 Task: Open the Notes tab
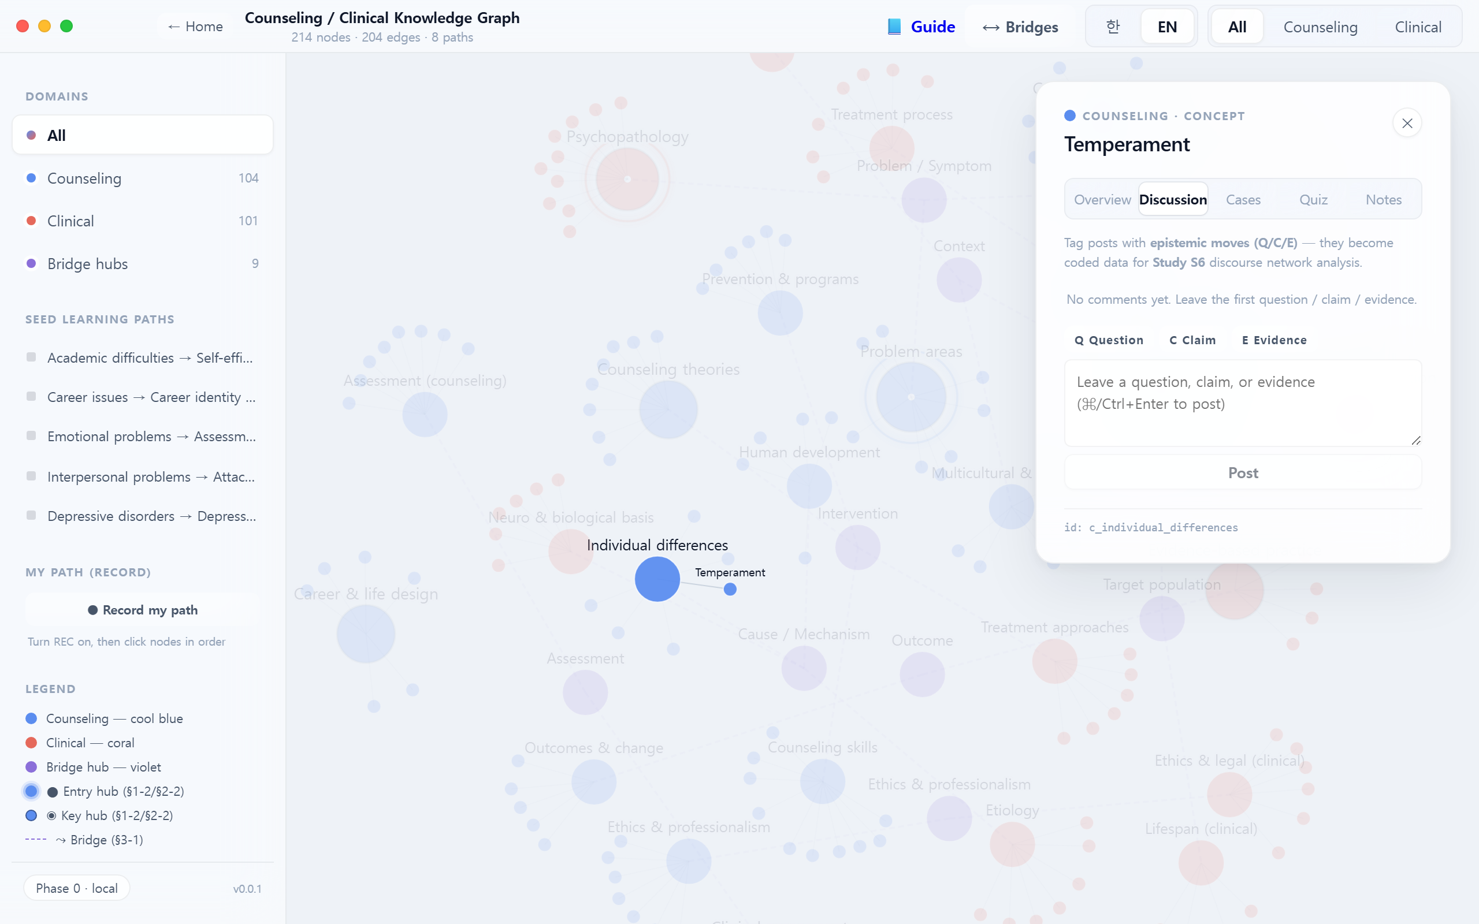pos(1384,199)
